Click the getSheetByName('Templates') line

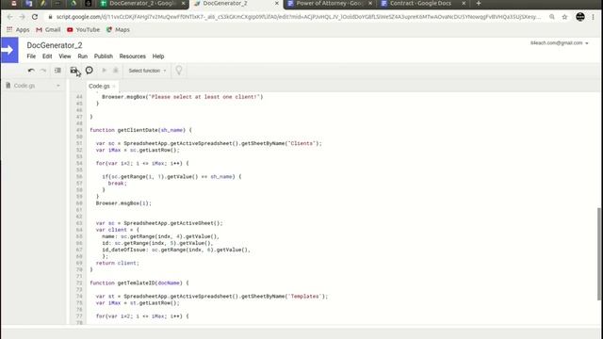pyautogui.click(x=212, y=297)
